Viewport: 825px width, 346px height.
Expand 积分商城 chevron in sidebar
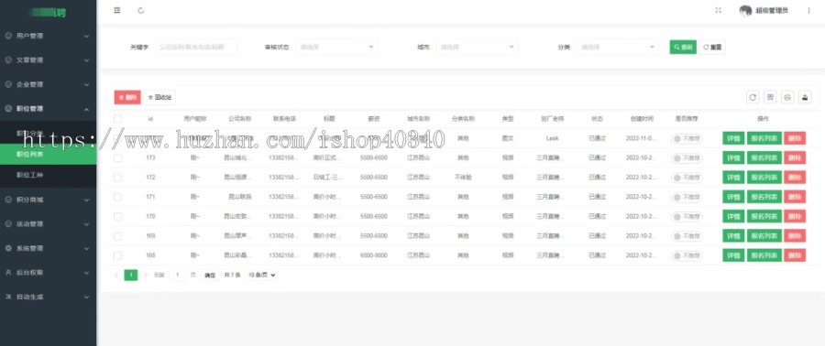87,200
